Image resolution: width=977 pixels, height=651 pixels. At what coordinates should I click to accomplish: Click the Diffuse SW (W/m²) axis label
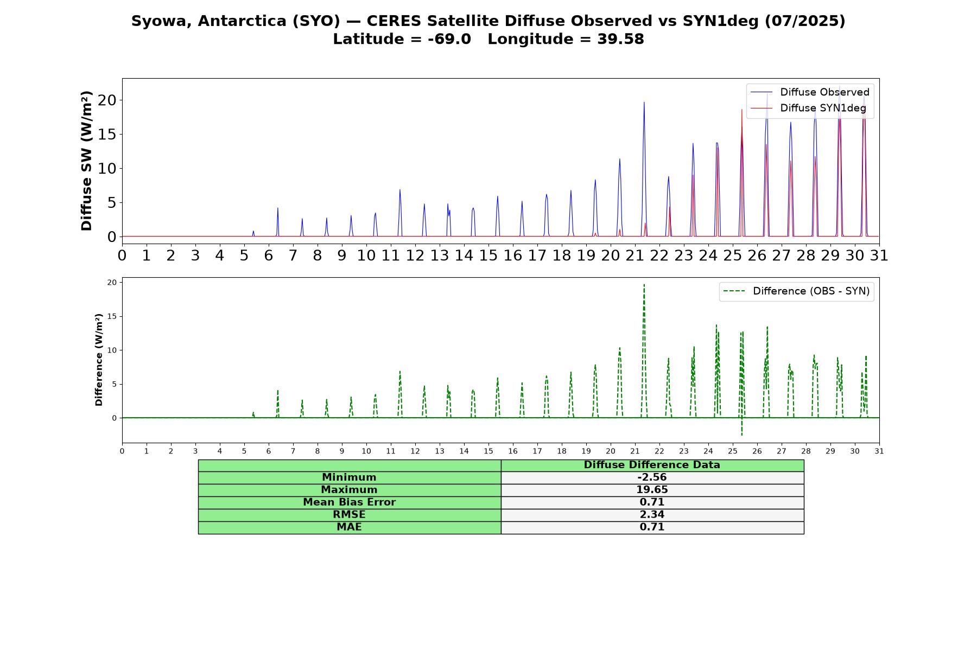pos(86,161)
